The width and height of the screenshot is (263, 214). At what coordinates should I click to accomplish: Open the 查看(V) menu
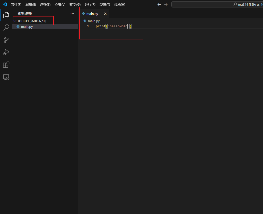[x=60, y=5]
